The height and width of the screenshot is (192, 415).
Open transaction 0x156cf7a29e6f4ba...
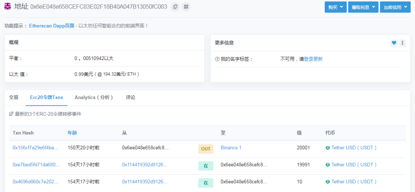tap(36, 148)
